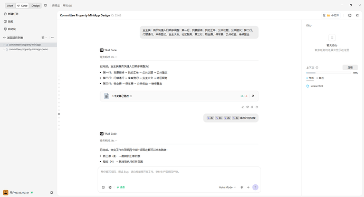
Task: Select the committee-property-miniapp project row
Action: click(x=28, y=44)
